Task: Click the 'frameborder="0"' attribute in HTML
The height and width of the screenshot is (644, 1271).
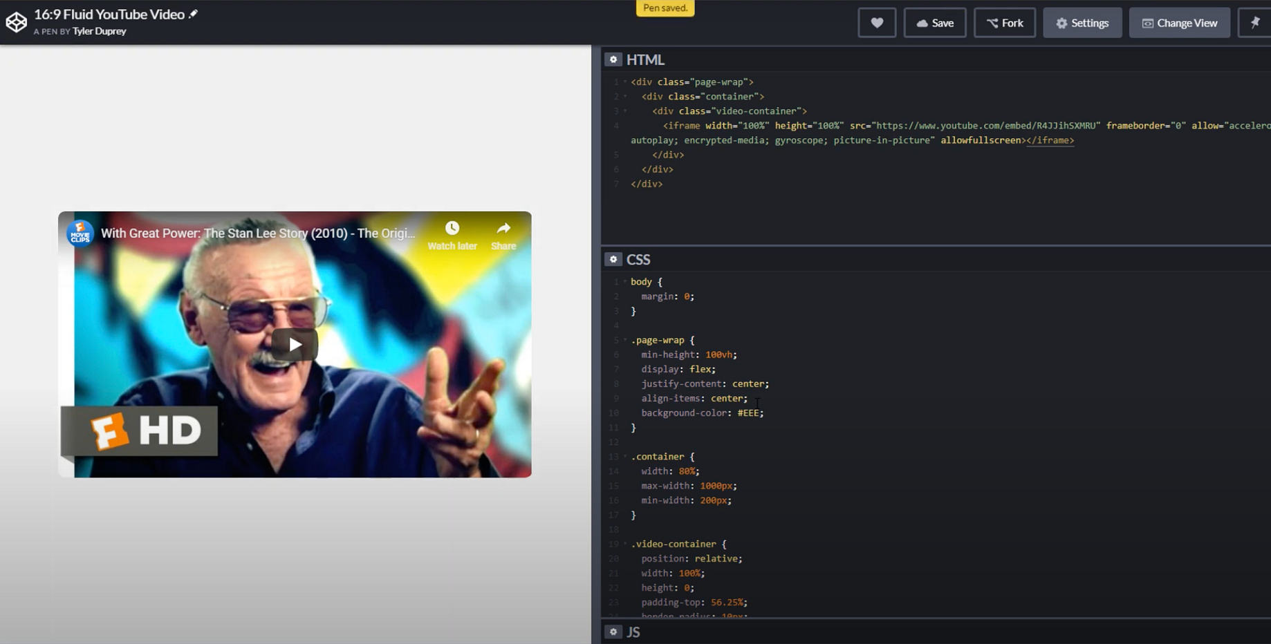Action: 1146,126
